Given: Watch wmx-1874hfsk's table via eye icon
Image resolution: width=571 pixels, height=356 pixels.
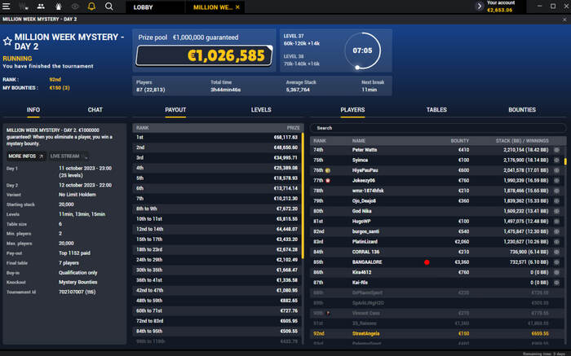Looking at the screenshot, I should [556, 191].
